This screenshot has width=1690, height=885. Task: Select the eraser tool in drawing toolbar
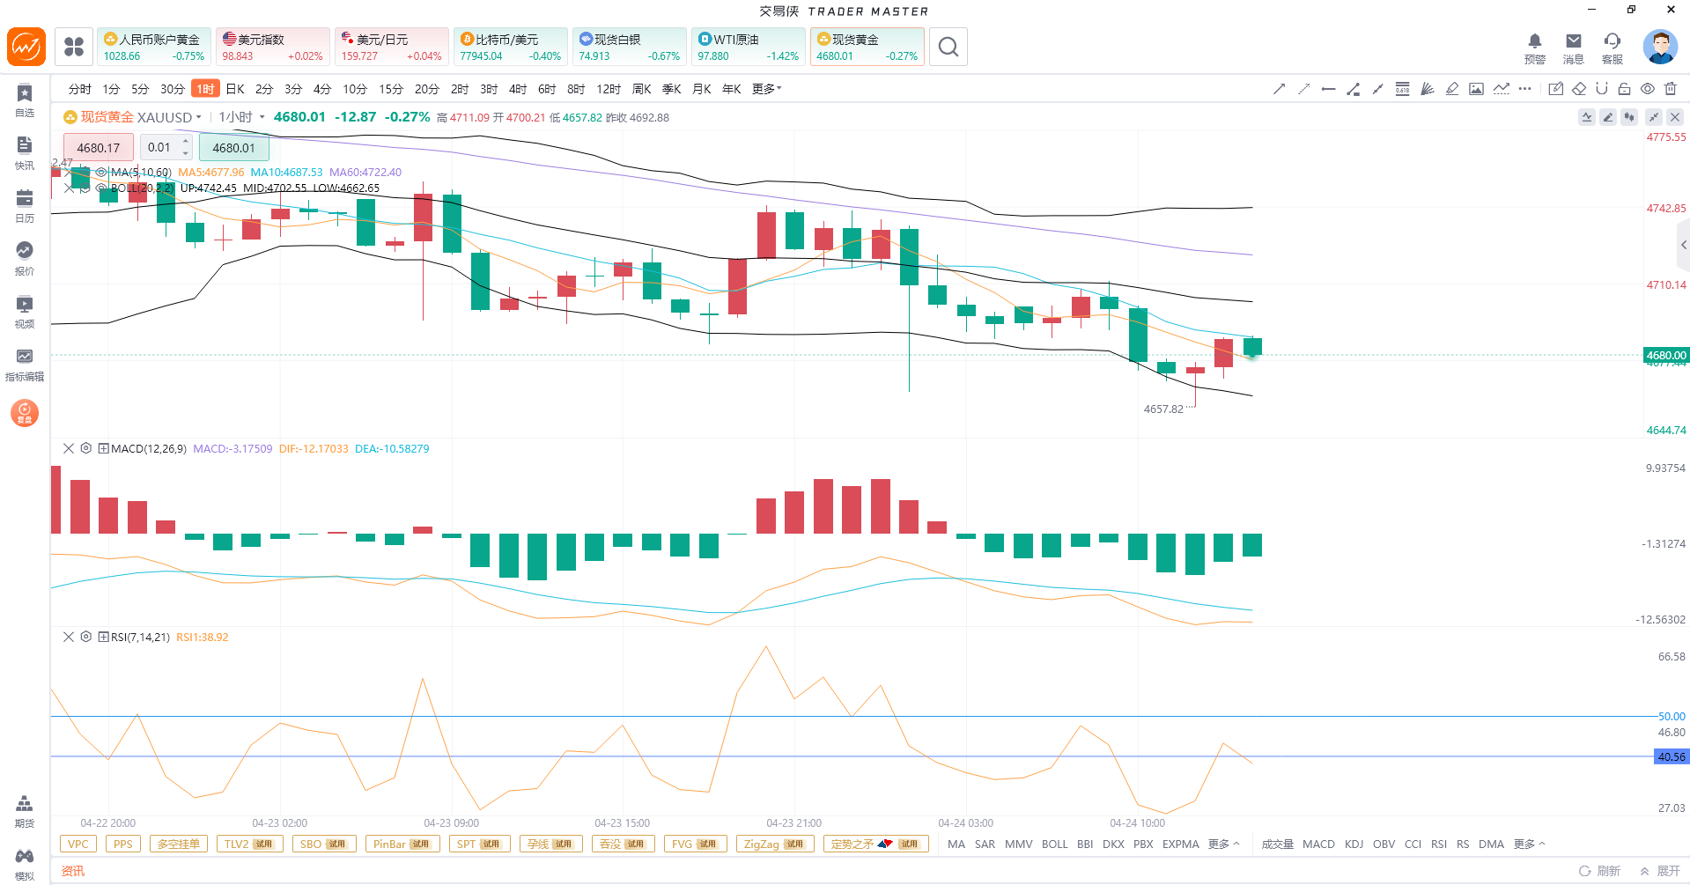(1579, 89)
